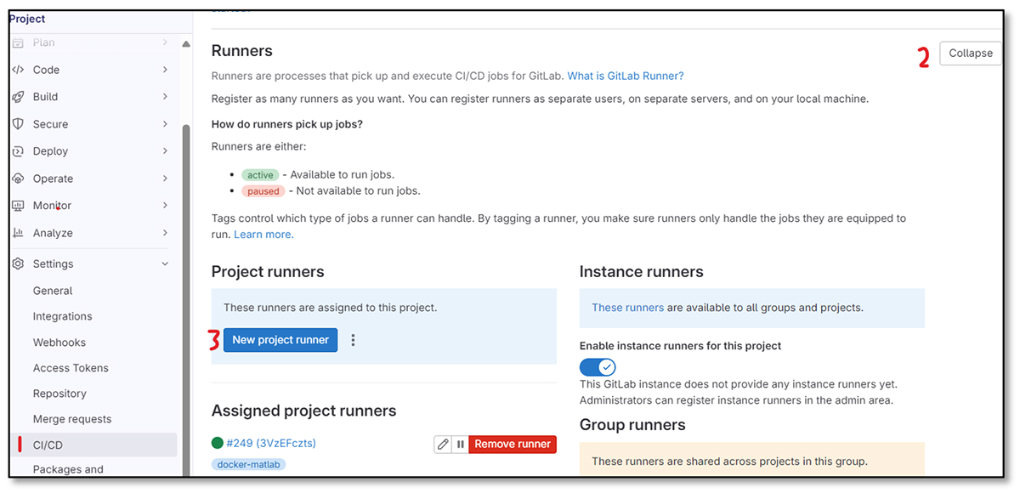Pause the assigned project runner

pos(460,444)
